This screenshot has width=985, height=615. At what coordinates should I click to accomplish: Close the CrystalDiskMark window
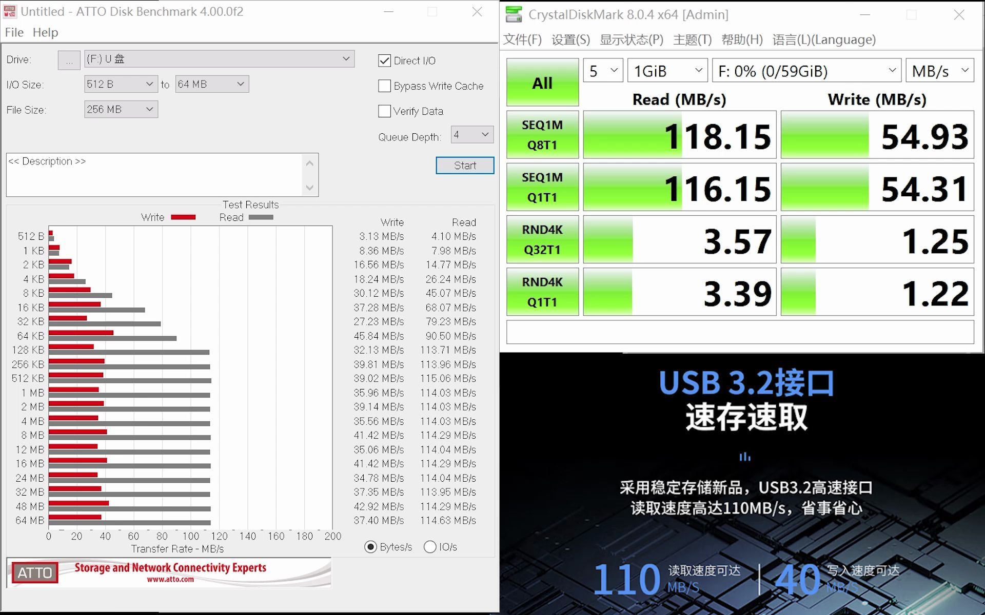959,14
